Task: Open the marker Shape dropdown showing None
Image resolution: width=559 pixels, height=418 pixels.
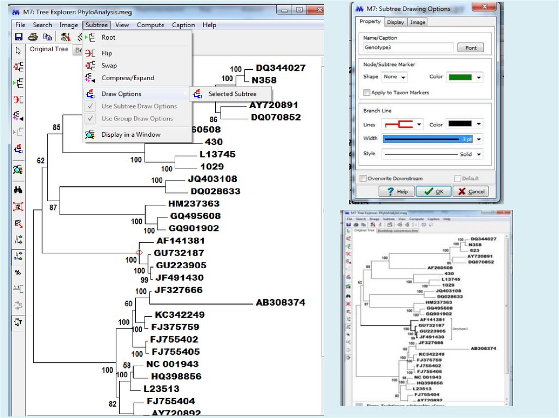Action: 397,77
